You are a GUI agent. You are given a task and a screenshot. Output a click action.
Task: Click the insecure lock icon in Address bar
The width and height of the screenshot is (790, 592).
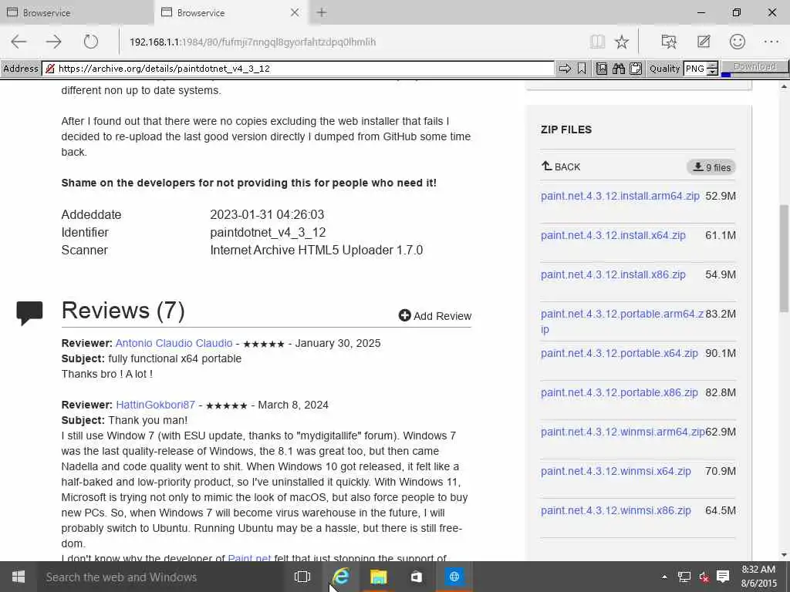tap(50, 69)
